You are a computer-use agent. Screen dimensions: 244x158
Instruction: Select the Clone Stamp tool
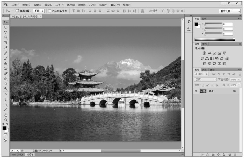click(x=6, y=63)
